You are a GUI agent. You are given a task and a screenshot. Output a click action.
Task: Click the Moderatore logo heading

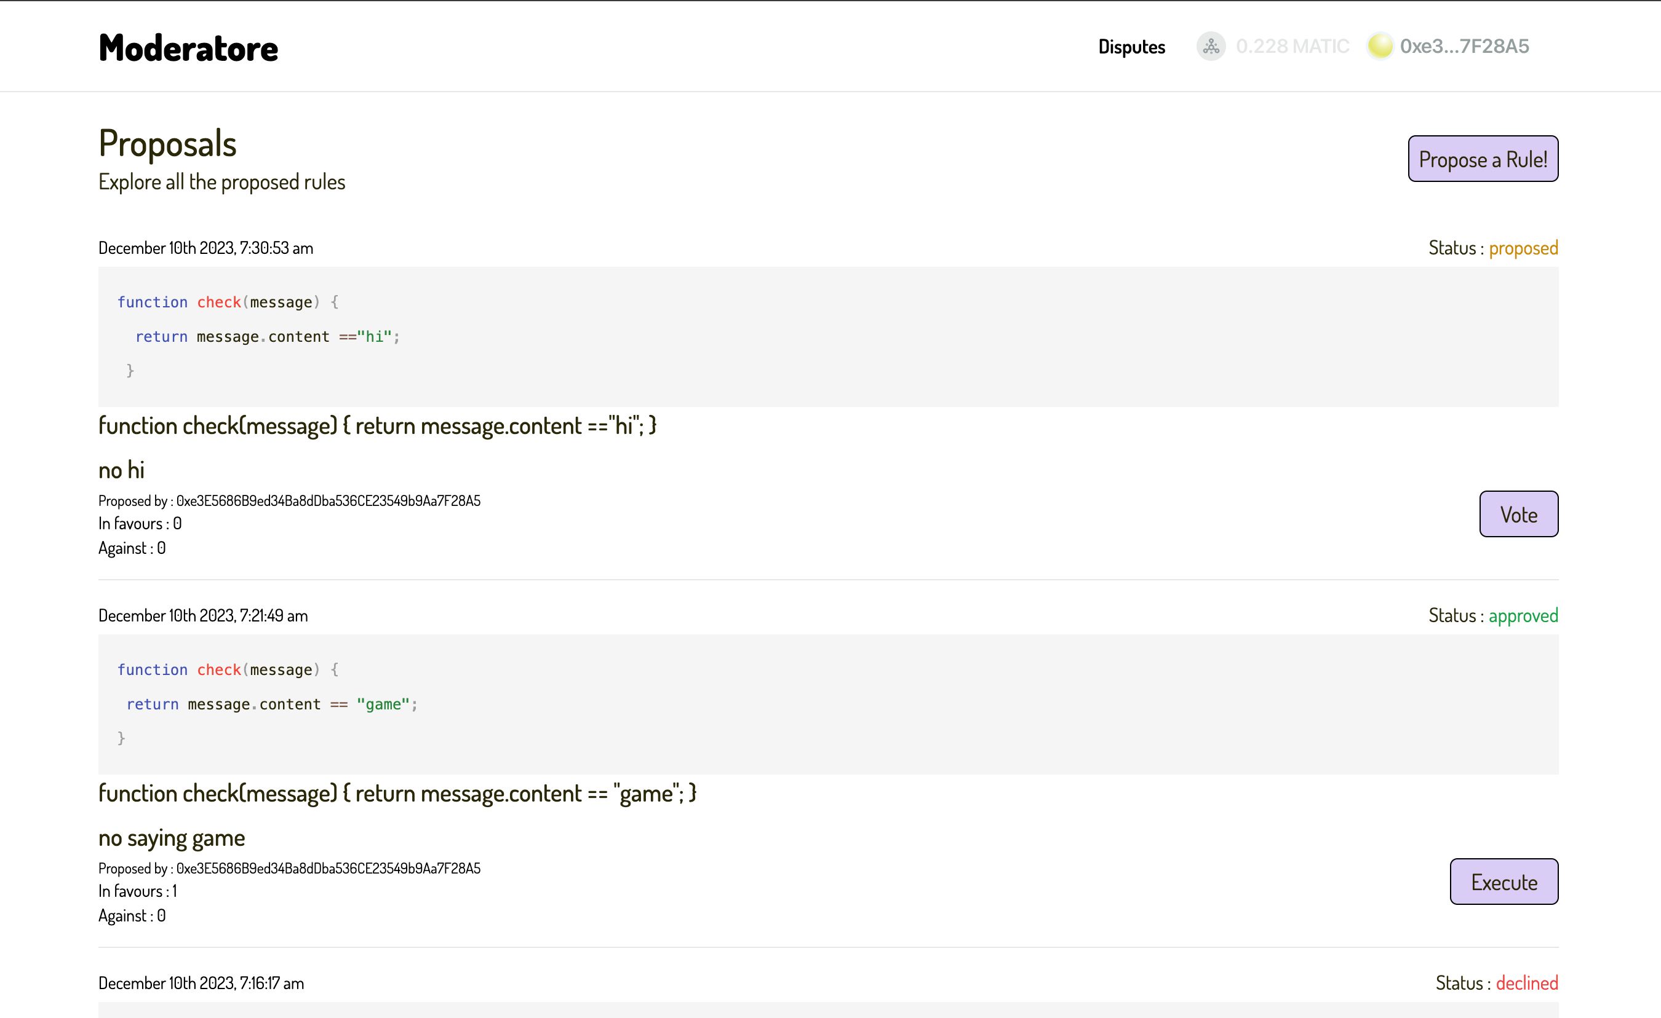[188, 48]
